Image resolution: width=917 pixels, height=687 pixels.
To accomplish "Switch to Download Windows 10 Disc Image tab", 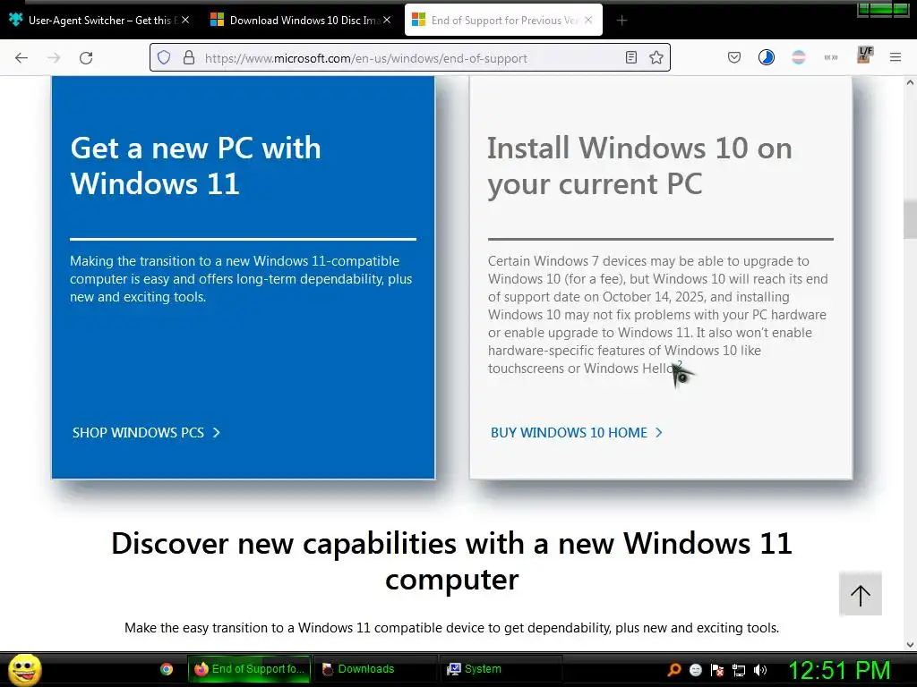I will tap(301, 20).
